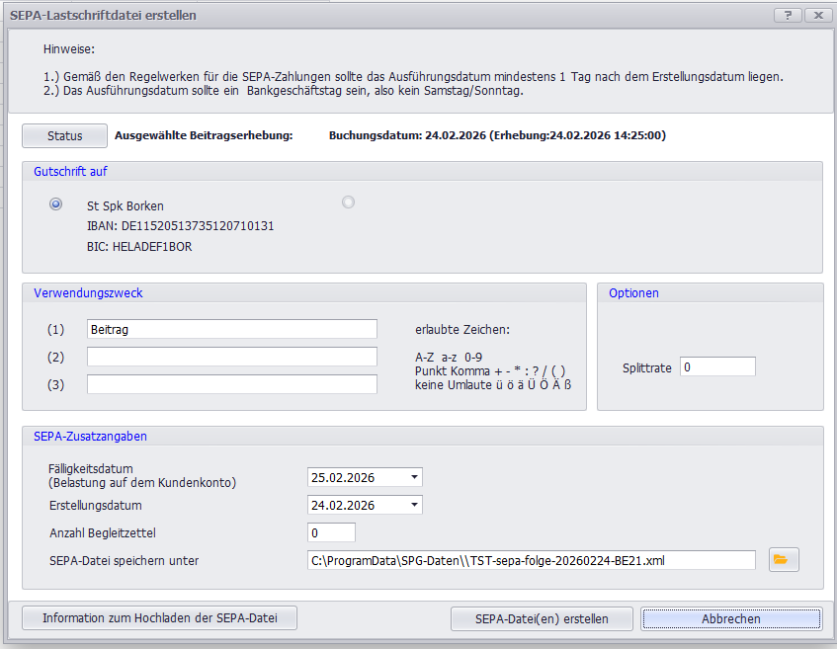
Task: Cancel via the Abbrechen button
Action: 730,618
